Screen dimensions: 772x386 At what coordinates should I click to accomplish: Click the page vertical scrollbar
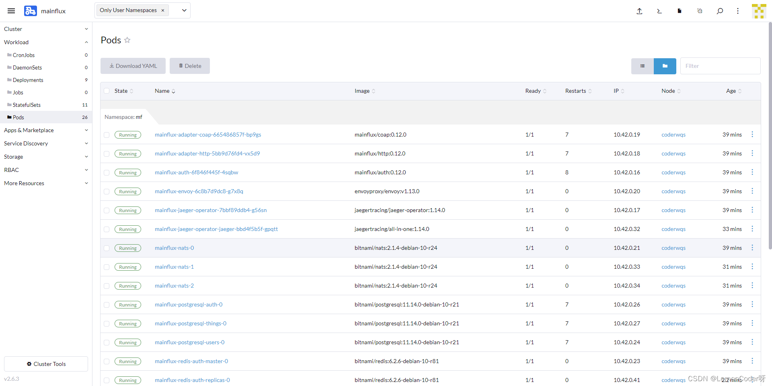tap(770, 137)
